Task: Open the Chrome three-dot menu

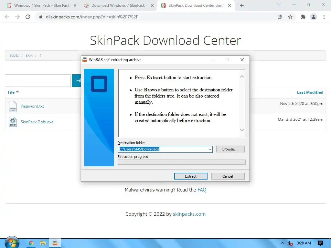Action: click(324, 17)
